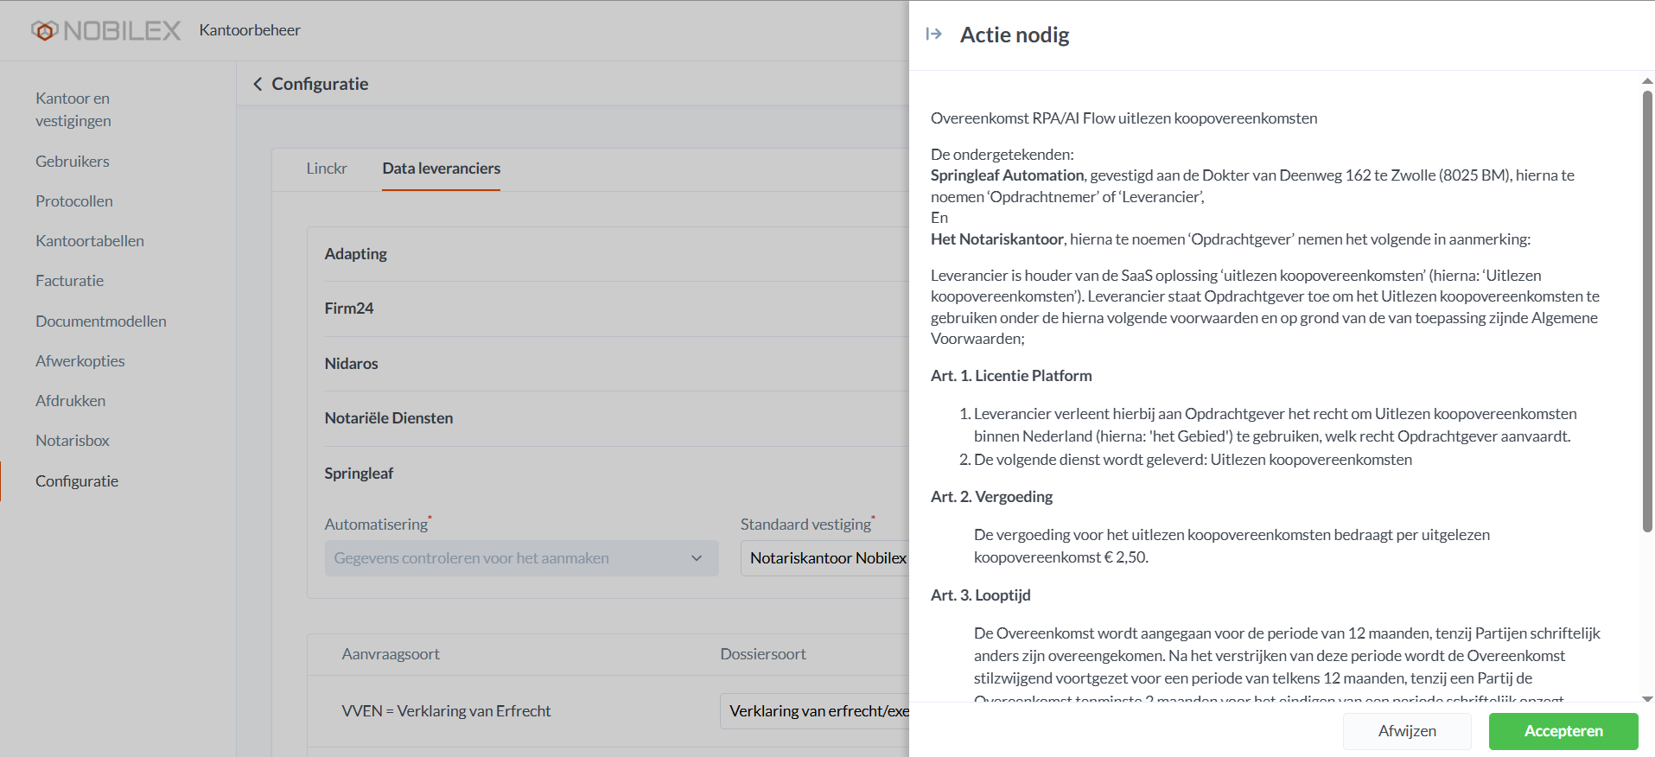Open the Dossiersoort dropdown for VVEN
Screen dimensions: 1655x757
(814, 711)
